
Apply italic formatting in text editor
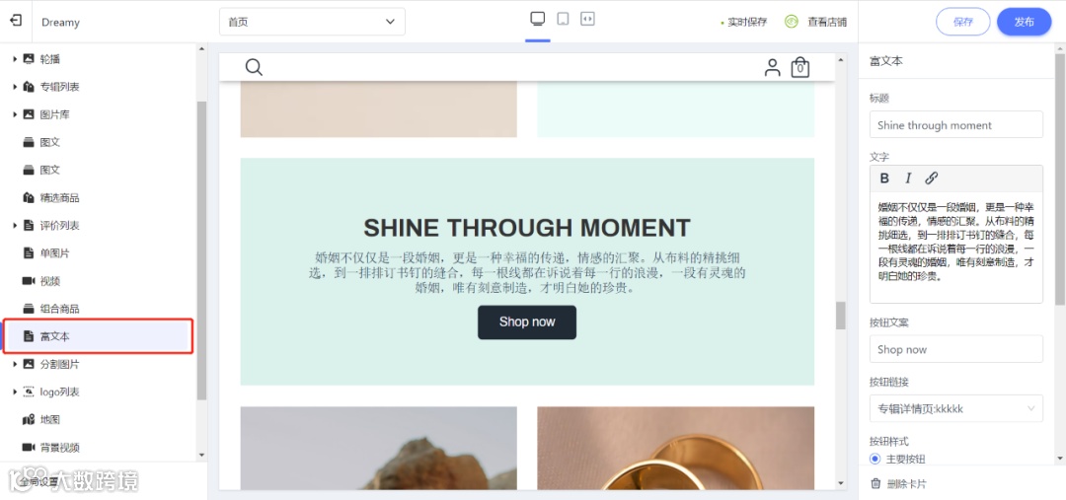tap(908, 178)
